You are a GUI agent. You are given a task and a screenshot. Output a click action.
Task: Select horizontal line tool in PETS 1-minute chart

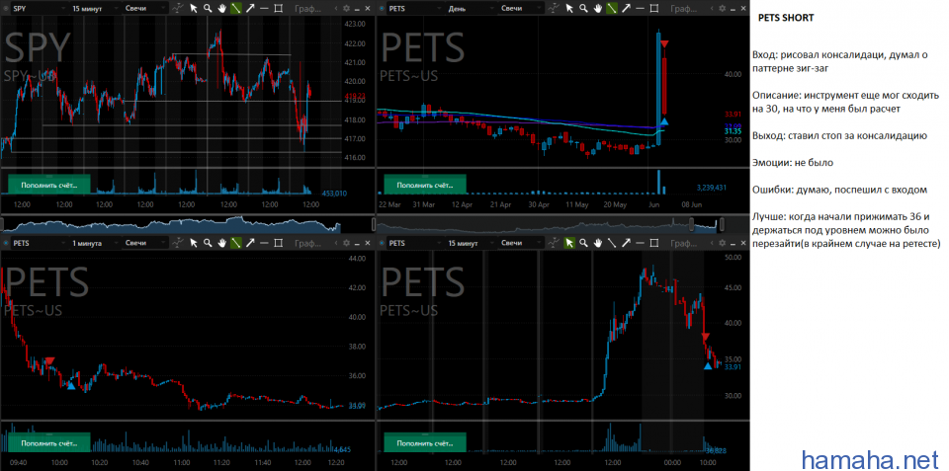[265, 243]
